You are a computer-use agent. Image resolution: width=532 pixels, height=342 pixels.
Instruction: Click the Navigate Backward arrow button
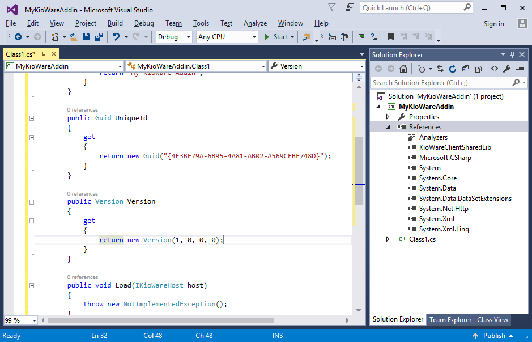point(18,37)
